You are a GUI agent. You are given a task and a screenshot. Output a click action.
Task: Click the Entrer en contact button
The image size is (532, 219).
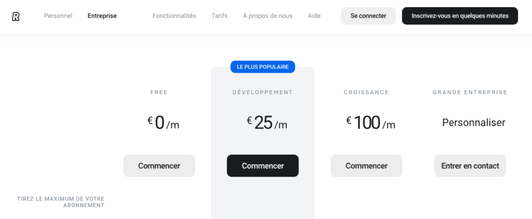point(470,166)
